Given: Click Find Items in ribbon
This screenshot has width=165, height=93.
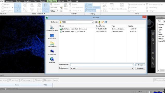Looking at the screenshot, I should click(x=55, y=4).
